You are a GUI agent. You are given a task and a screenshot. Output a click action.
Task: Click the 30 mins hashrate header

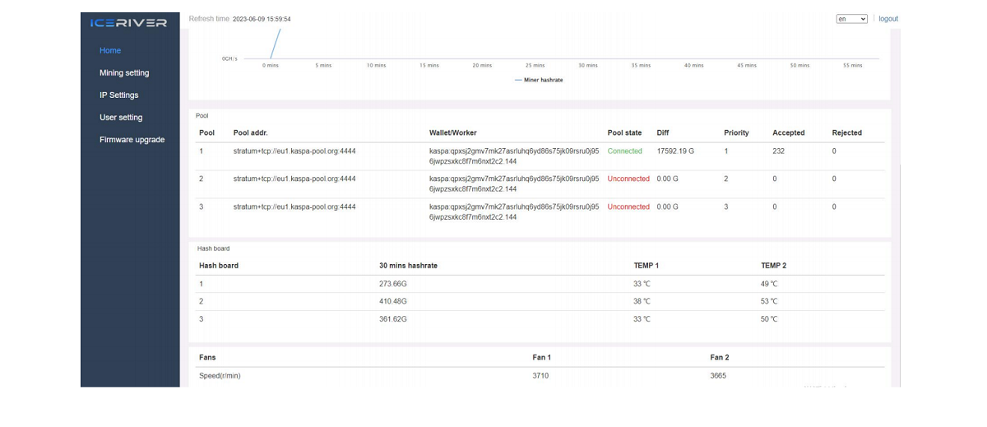click(408, 266)
